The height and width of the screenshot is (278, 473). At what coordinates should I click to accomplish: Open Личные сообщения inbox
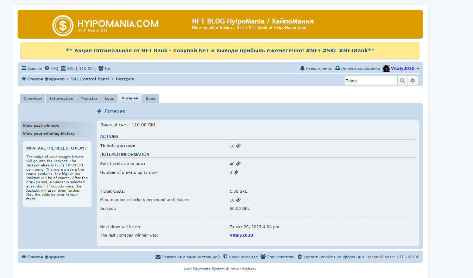358,68
